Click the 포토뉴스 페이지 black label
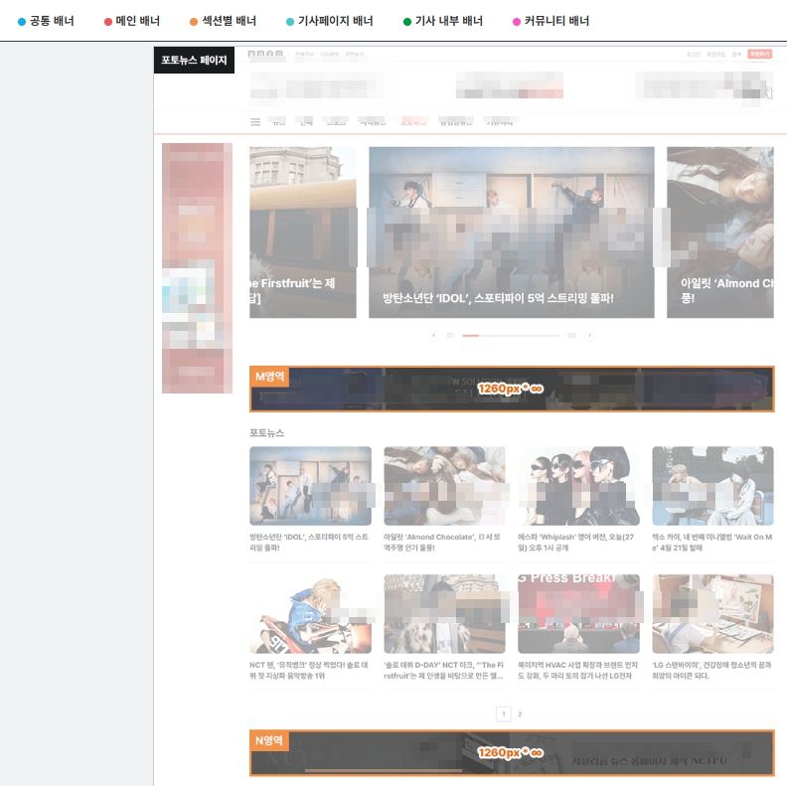The width and height of the screenshot is (787, 786). [x=194, y=61]
